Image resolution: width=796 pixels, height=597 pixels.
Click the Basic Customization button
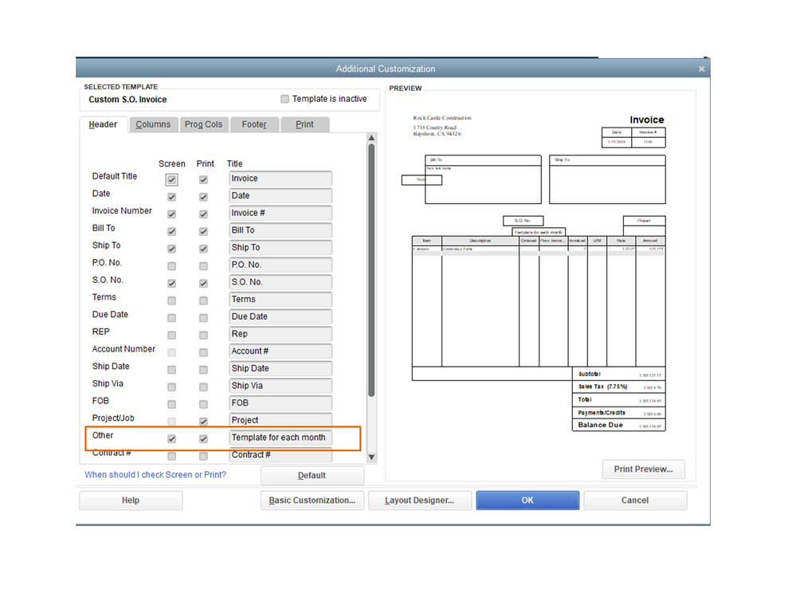click(x=312, y=501)
